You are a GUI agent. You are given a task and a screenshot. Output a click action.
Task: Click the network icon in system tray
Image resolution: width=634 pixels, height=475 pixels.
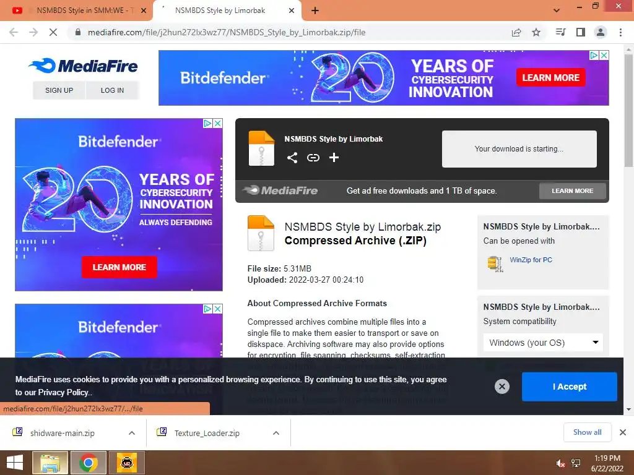(576, 463)
